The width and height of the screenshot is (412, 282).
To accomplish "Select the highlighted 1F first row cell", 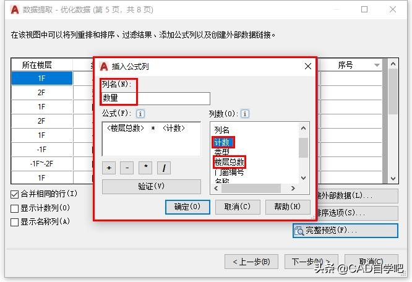I will pyautogui.click(x=42, y=79).
